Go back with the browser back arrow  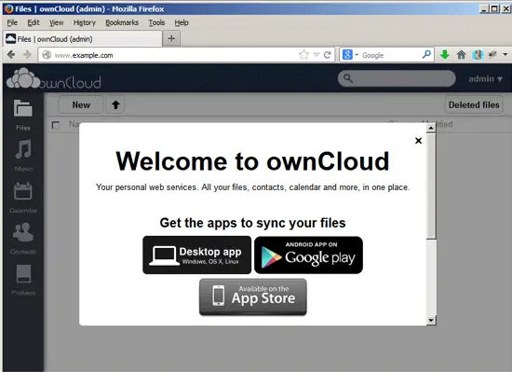click(x=11, y=55)
